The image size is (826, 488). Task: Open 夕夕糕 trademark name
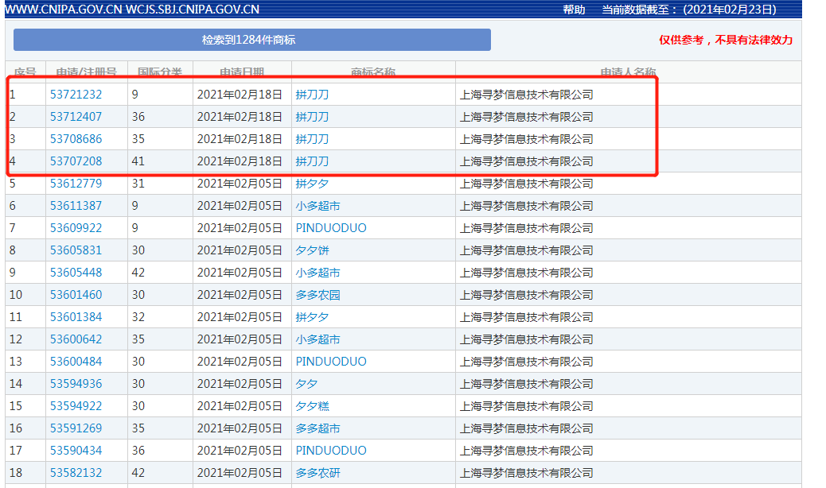coord(312,406)
